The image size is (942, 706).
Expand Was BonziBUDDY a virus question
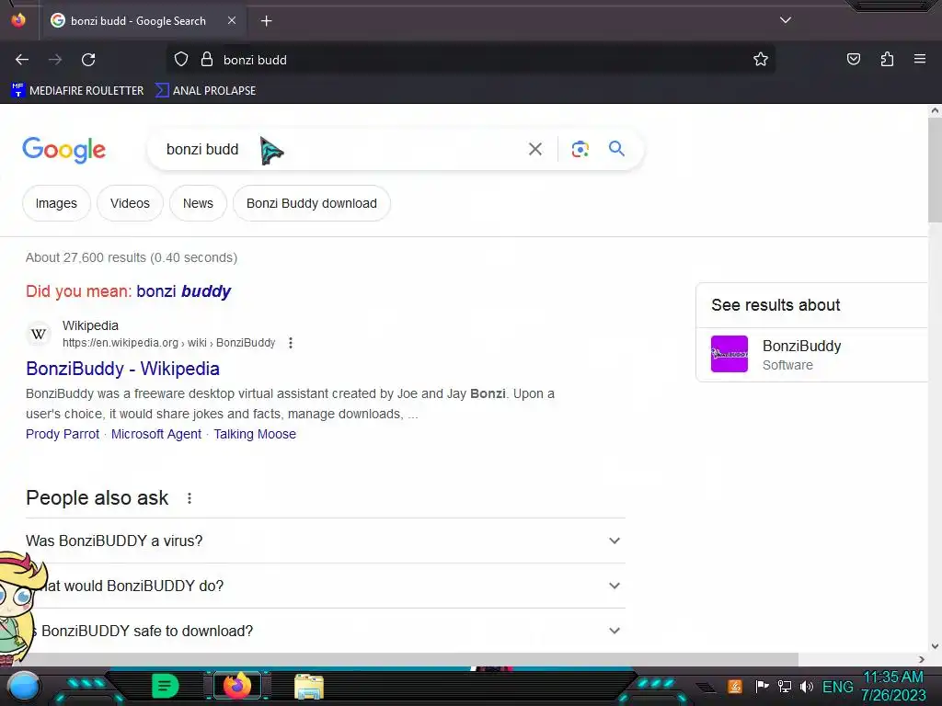(x=325, y=541)
